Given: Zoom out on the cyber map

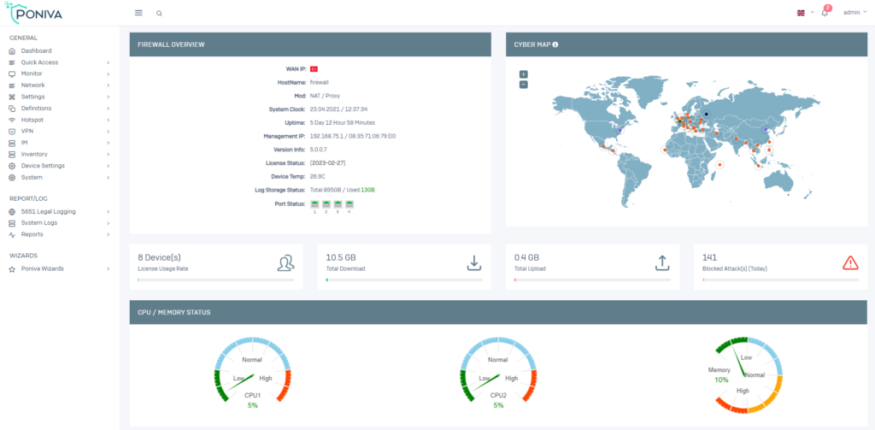Looking at the screenshot, I should [524, 85].
